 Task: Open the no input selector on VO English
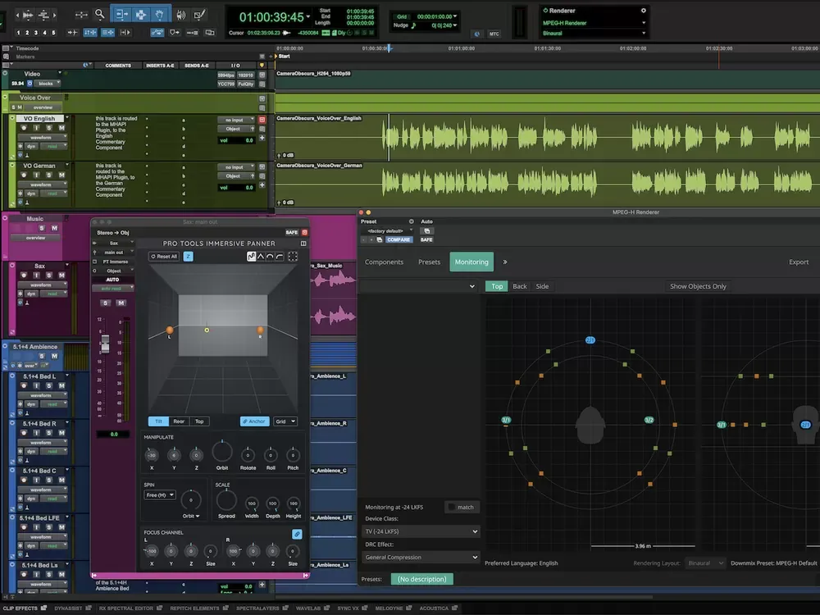tap(236, 120)
